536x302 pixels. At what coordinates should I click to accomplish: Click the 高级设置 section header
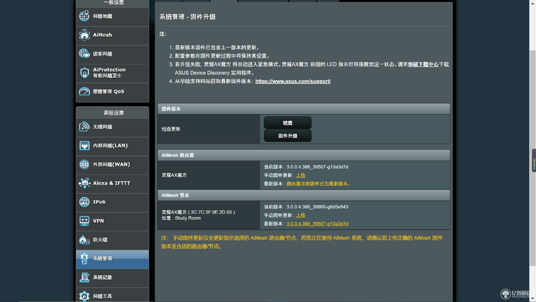tap(112, 113)
